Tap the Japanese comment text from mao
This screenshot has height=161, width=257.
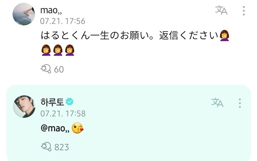135,43
